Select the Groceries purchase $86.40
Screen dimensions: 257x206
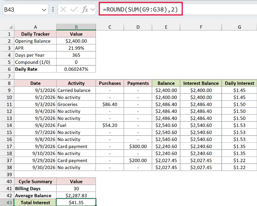[x=110, y=104]
